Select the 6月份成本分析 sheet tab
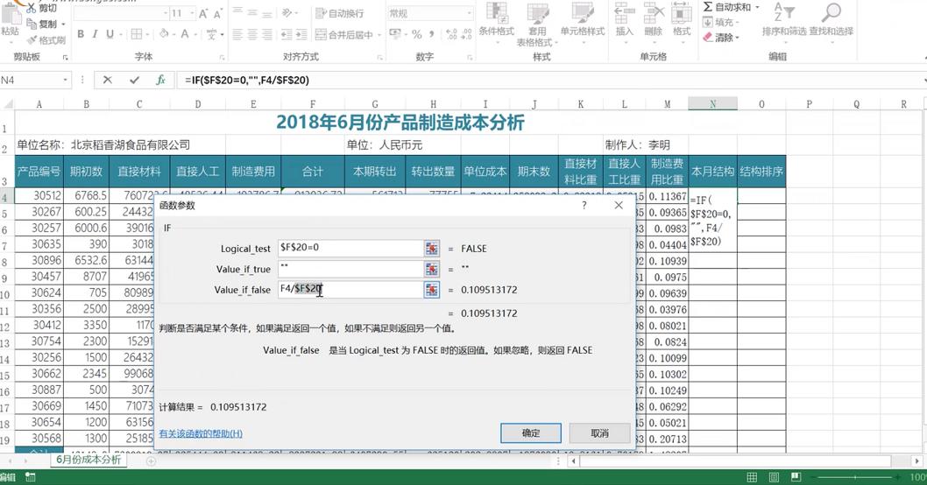 point(88,459)
